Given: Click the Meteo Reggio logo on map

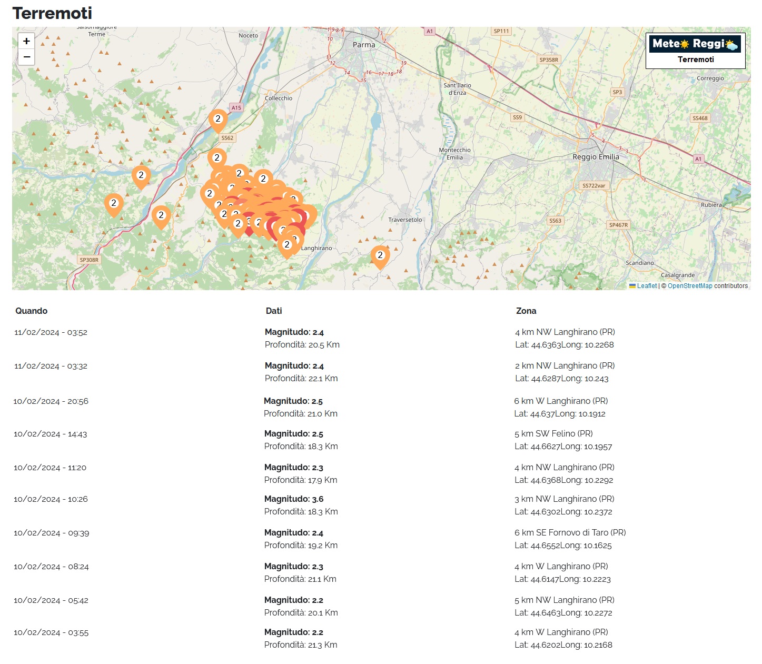Looking at the screenshot, I should [695, 44].
